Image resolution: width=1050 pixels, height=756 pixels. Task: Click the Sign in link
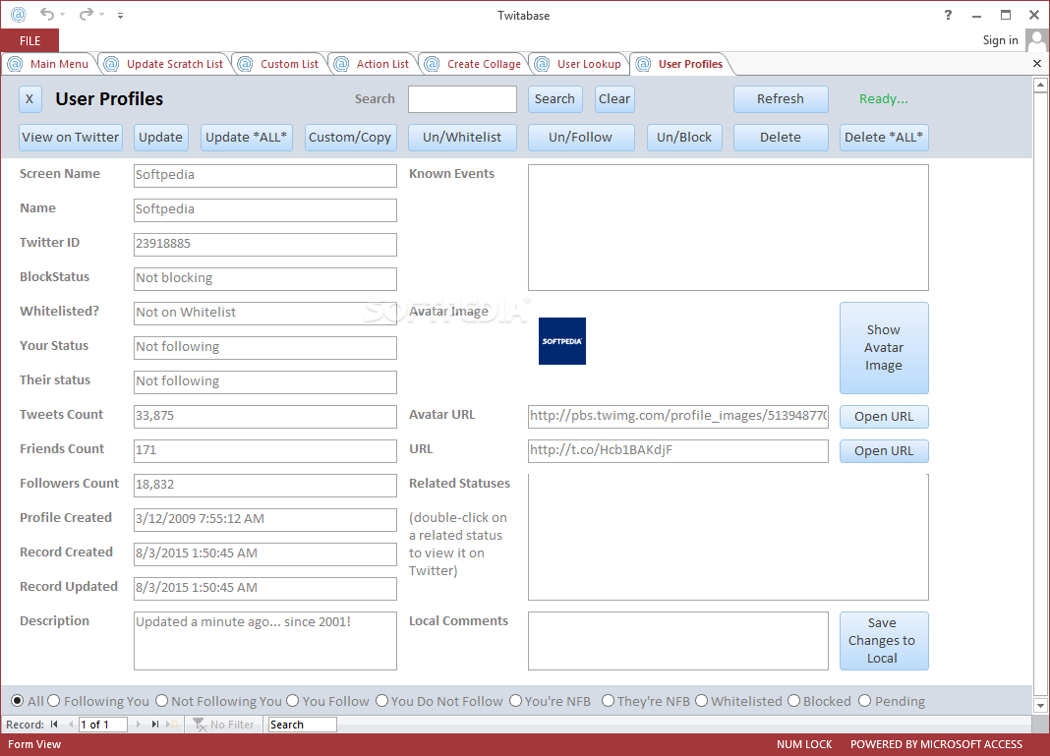click(x=1000, y=40)
